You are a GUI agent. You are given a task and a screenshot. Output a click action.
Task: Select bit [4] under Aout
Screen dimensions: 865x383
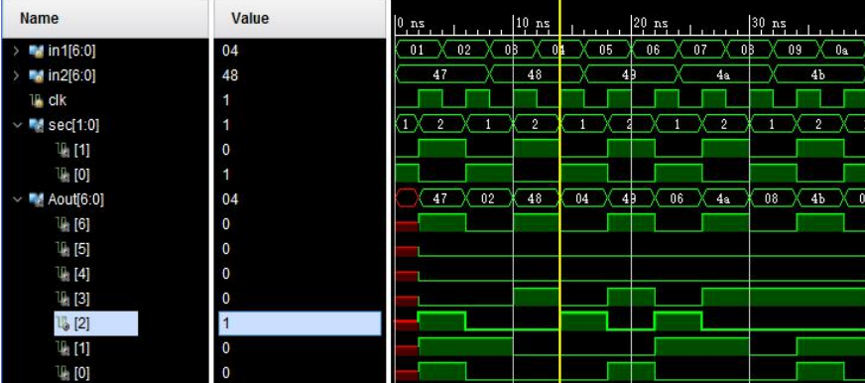tap(82, 274)
